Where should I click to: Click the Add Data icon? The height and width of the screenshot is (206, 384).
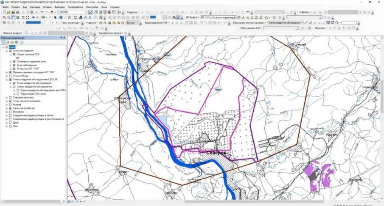(x=52, y=12)
